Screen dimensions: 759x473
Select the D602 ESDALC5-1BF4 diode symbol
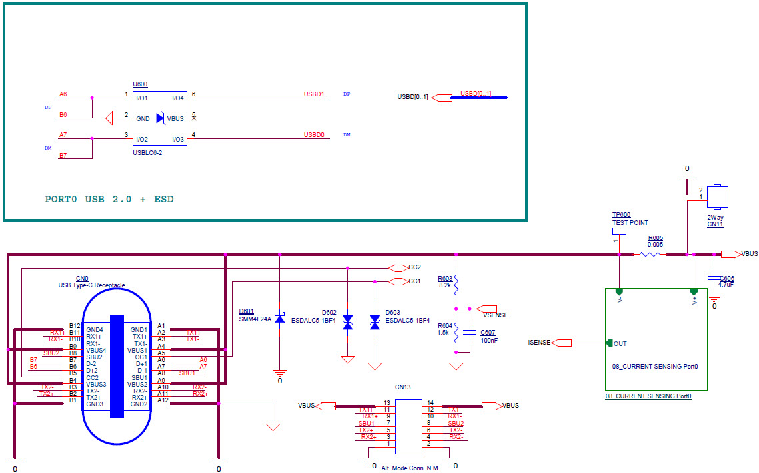(x=347, y=321)
